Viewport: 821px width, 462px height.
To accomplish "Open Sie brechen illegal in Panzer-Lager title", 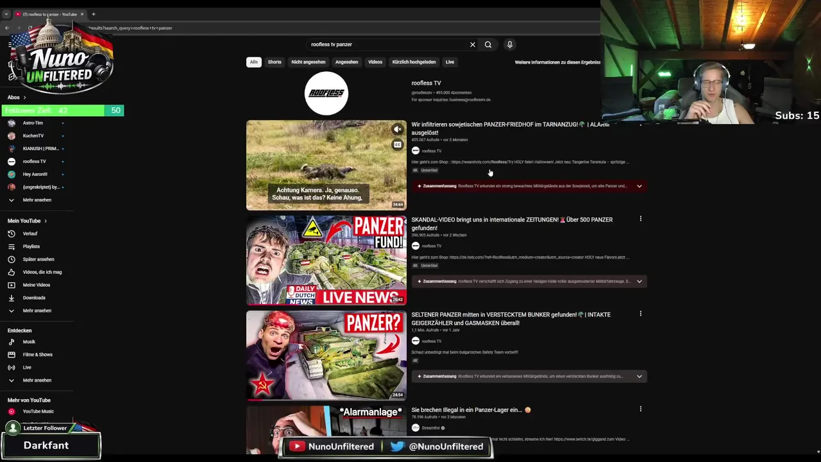I will pos(471,409).
